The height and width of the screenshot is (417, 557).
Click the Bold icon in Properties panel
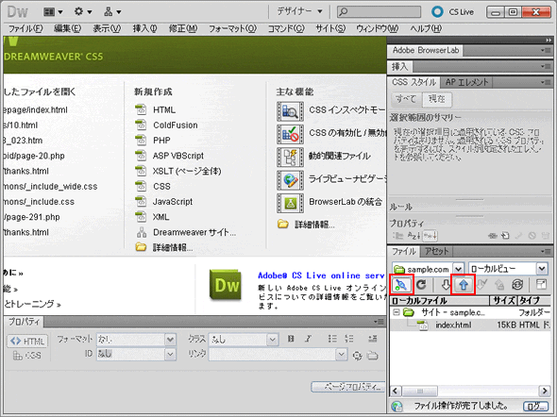pos(291,339)
